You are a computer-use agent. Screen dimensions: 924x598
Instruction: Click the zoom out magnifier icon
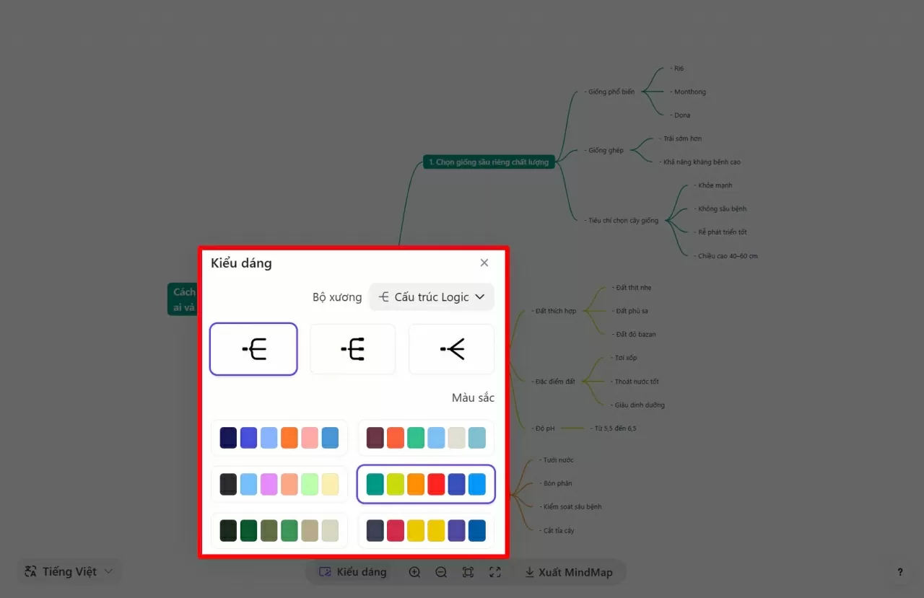click(441, 572)
